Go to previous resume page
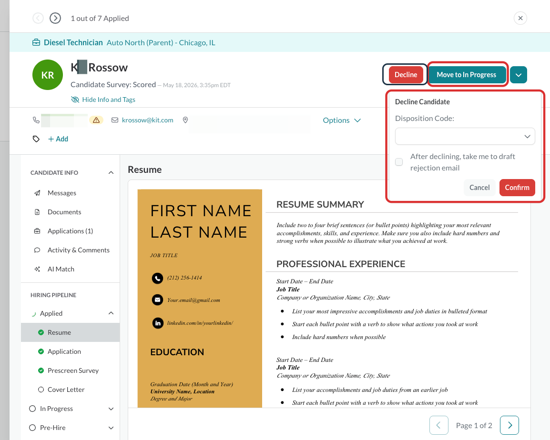This screenshot has width=550, height=440. [439, 425]
